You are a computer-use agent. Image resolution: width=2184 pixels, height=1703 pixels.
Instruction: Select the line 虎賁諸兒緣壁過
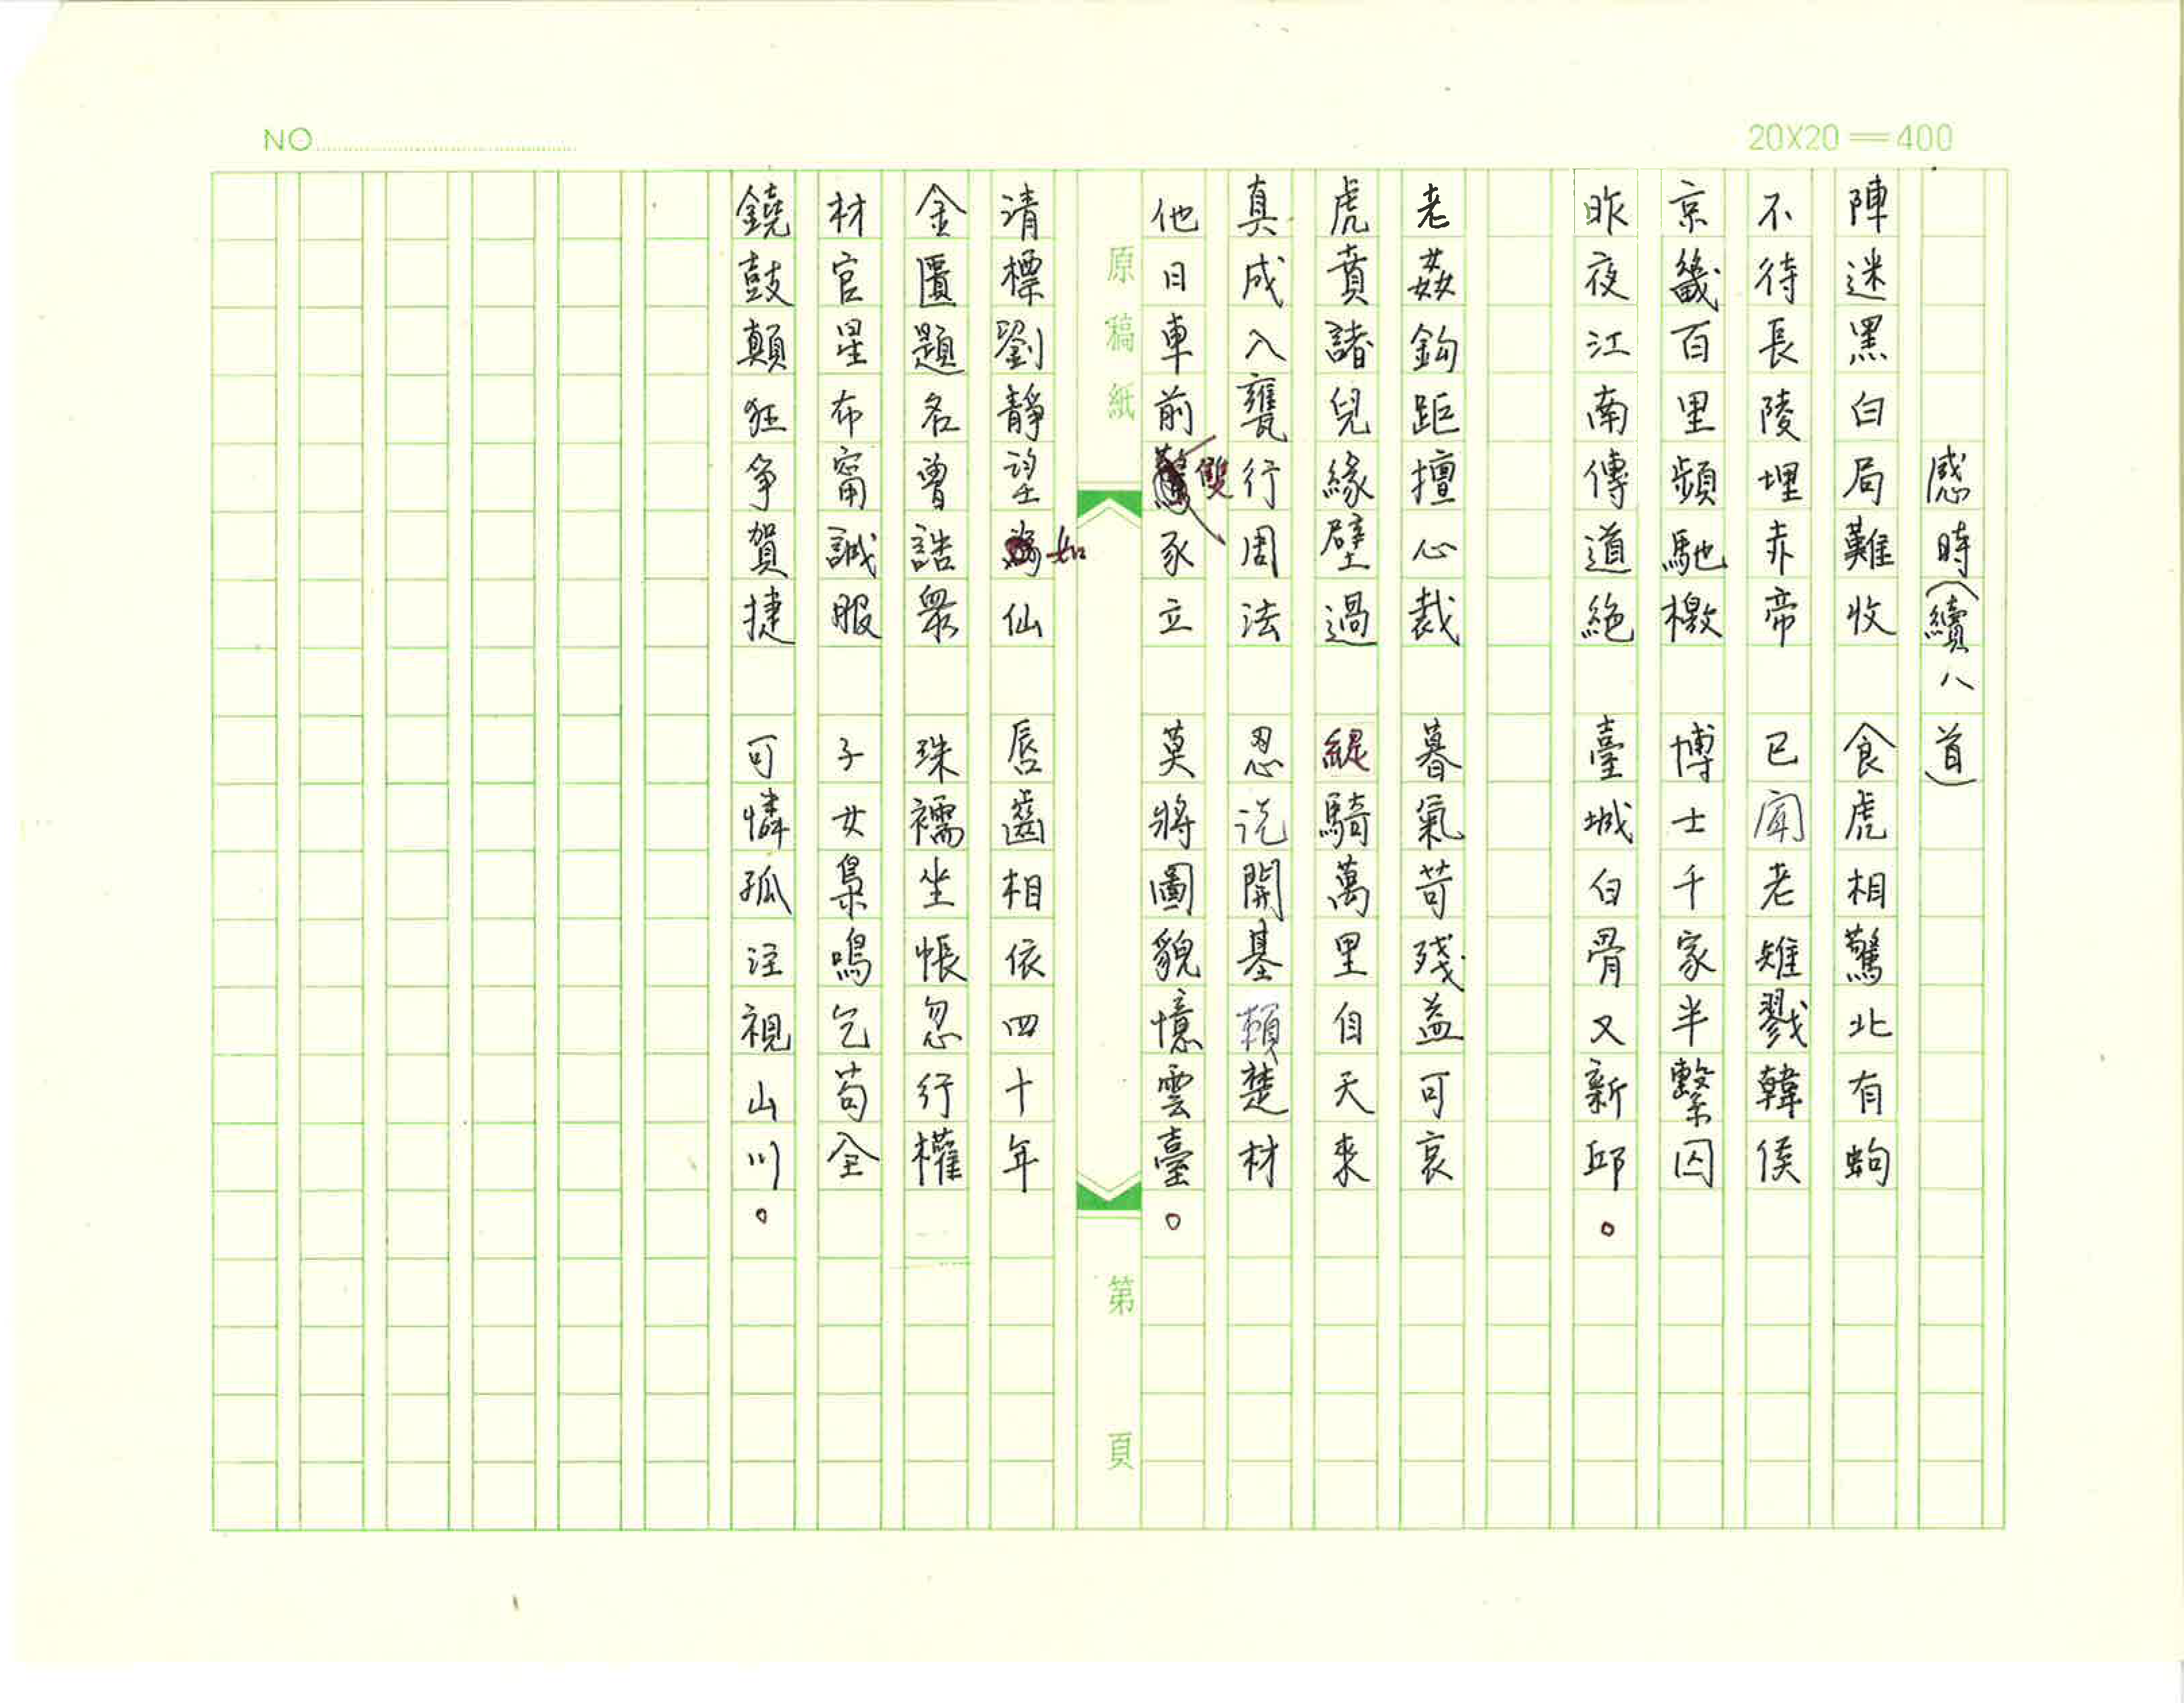pos(1347,413)
